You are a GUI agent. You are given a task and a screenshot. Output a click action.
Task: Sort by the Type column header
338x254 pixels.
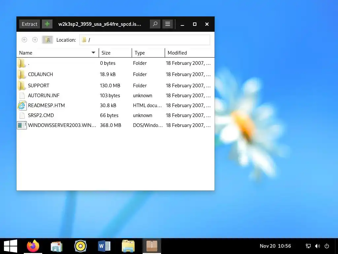click(x=148, y=53)
